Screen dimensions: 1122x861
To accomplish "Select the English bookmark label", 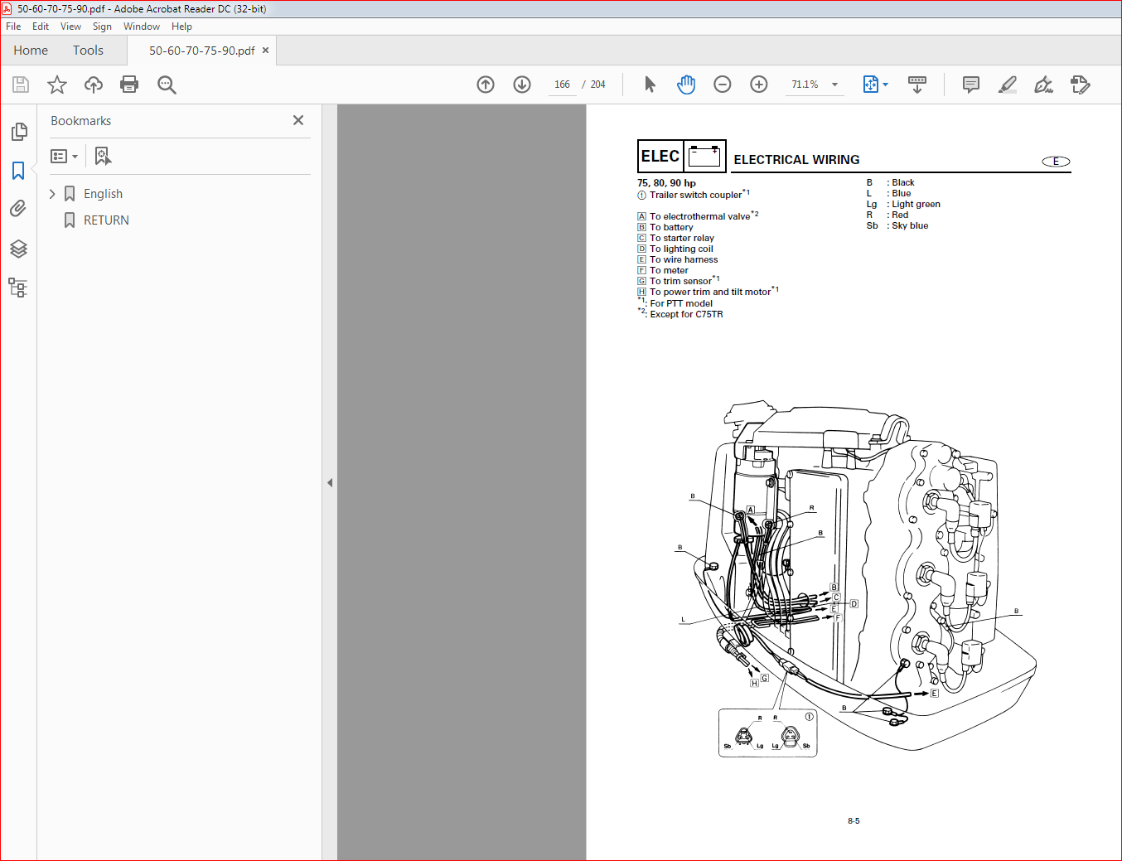I will pos(103,194).
